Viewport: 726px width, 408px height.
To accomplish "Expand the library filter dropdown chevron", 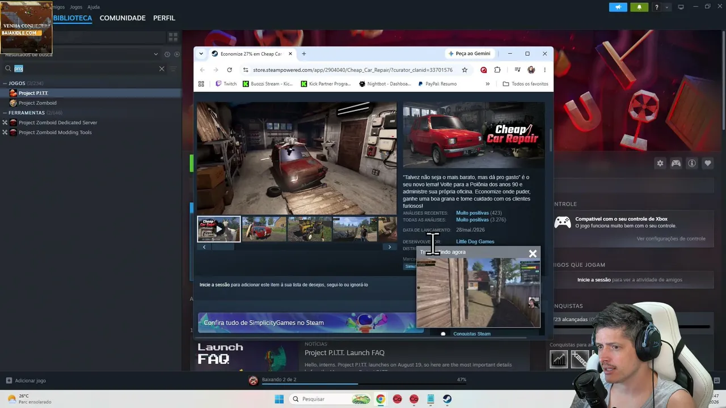I will pyautogui.click(x=156, y=54).
